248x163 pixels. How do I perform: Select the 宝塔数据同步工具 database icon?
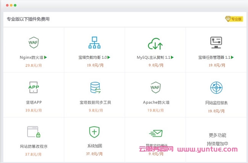click(x=95, y=88)
